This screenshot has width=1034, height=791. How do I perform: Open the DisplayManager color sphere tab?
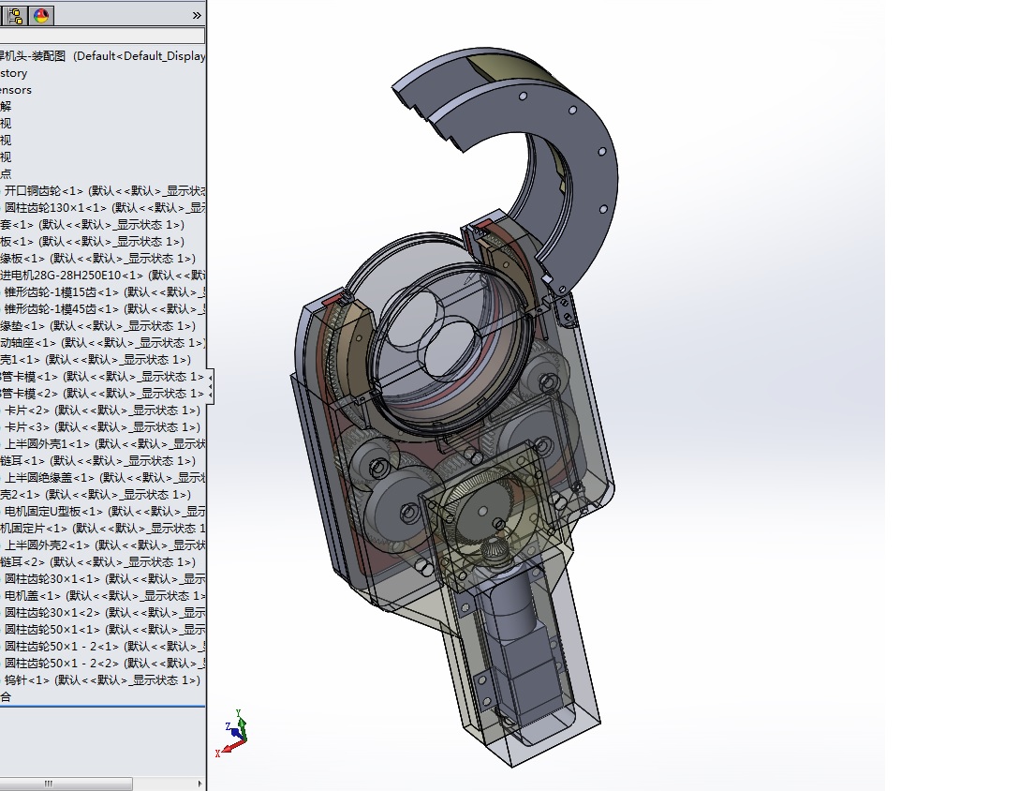coord(41,15)
